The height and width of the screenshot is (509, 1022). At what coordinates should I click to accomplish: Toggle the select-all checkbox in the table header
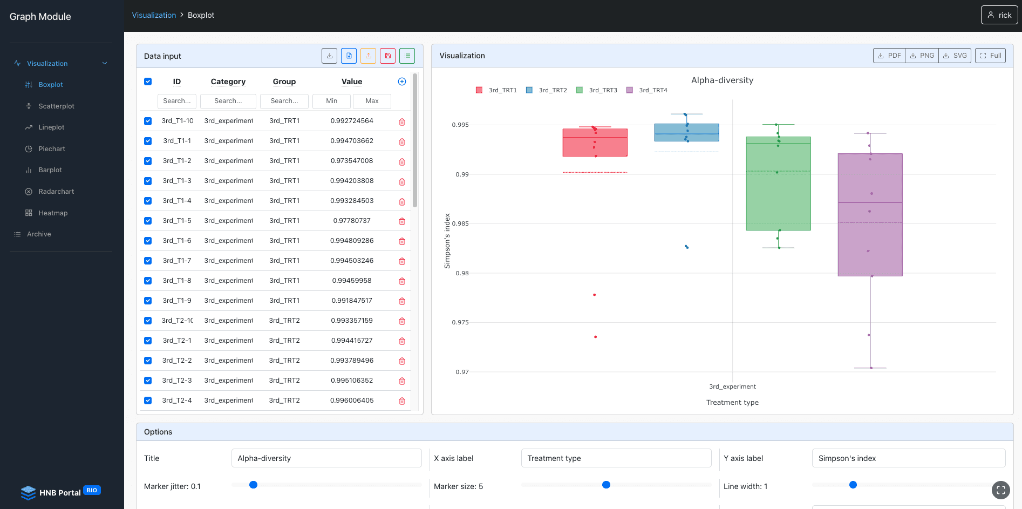pos(148,82)
